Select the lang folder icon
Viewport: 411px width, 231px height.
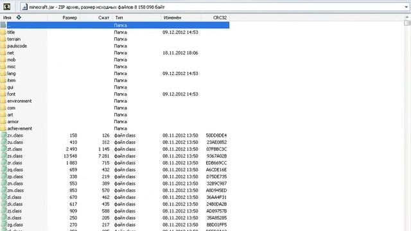click(x=3, y=73)
